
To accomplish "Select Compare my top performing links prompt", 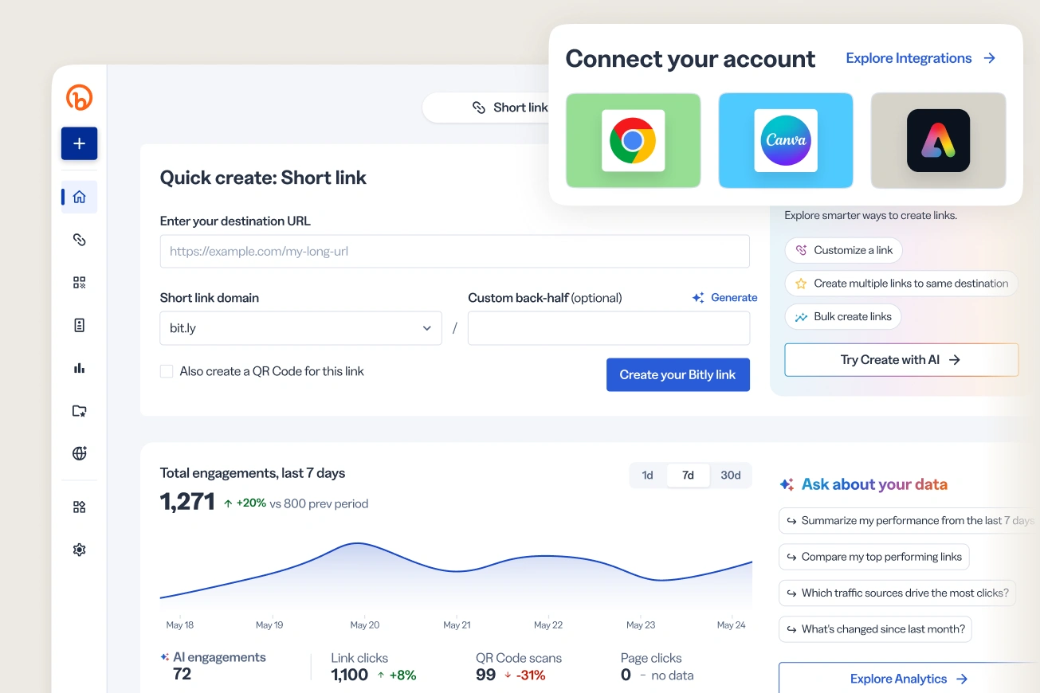I will point(873,557).
